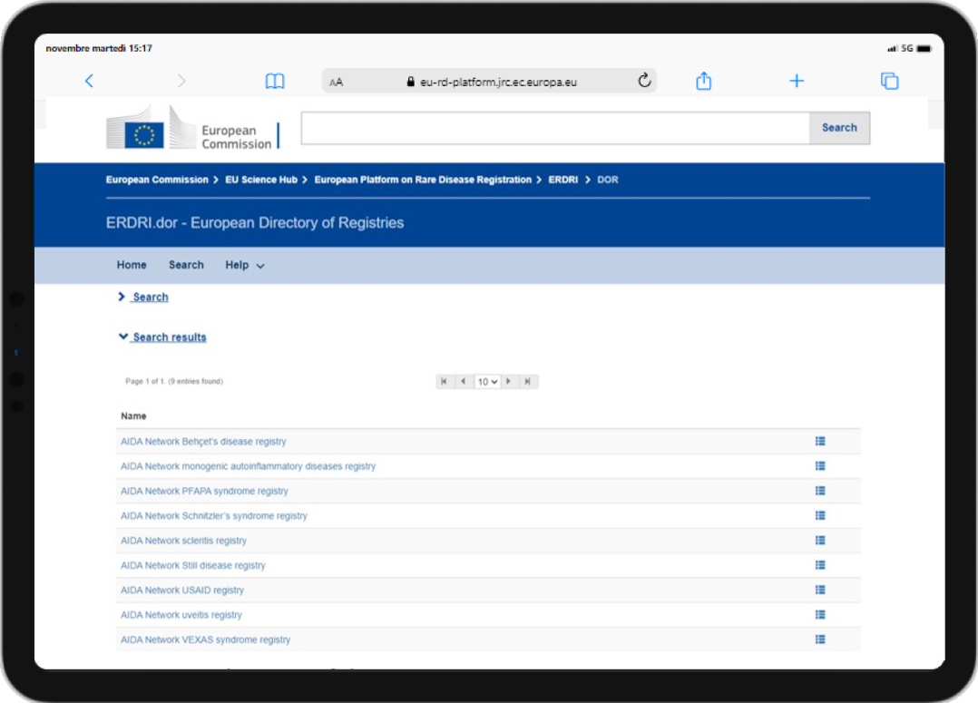This screenshot has height=703, width=978.
Task: Expand the collapsed Search section
Action: pos(143,297)
